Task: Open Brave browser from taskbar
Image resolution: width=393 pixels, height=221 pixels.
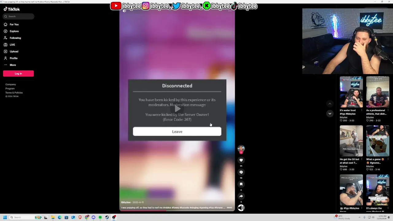Action: pyautogui.click(x=80, y=217)
